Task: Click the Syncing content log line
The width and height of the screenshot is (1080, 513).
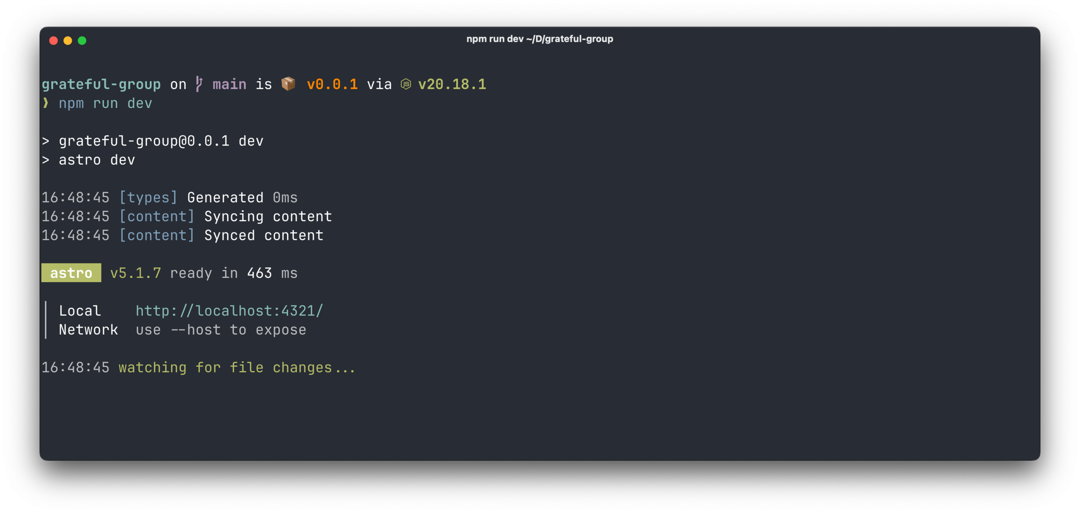Action: (268, 217)
